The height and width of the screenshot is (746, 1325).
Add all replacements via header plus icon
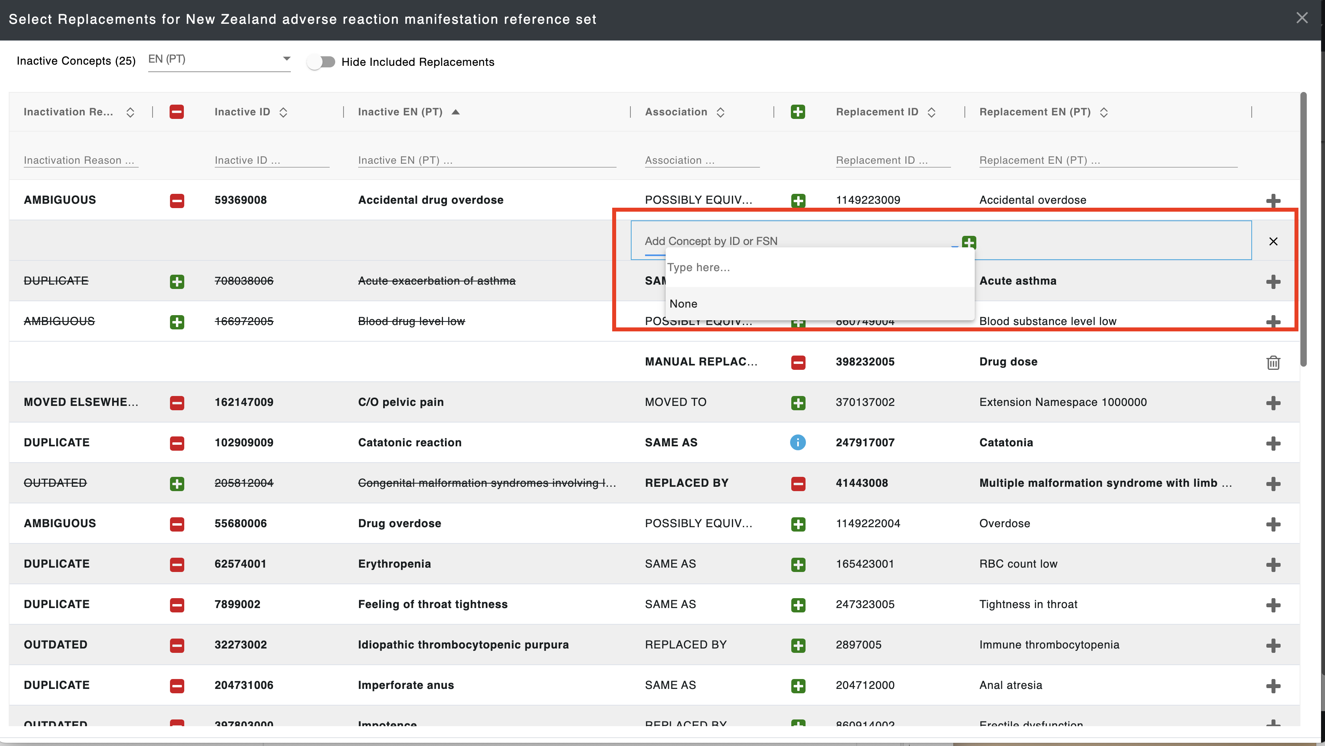click(798, 112)
